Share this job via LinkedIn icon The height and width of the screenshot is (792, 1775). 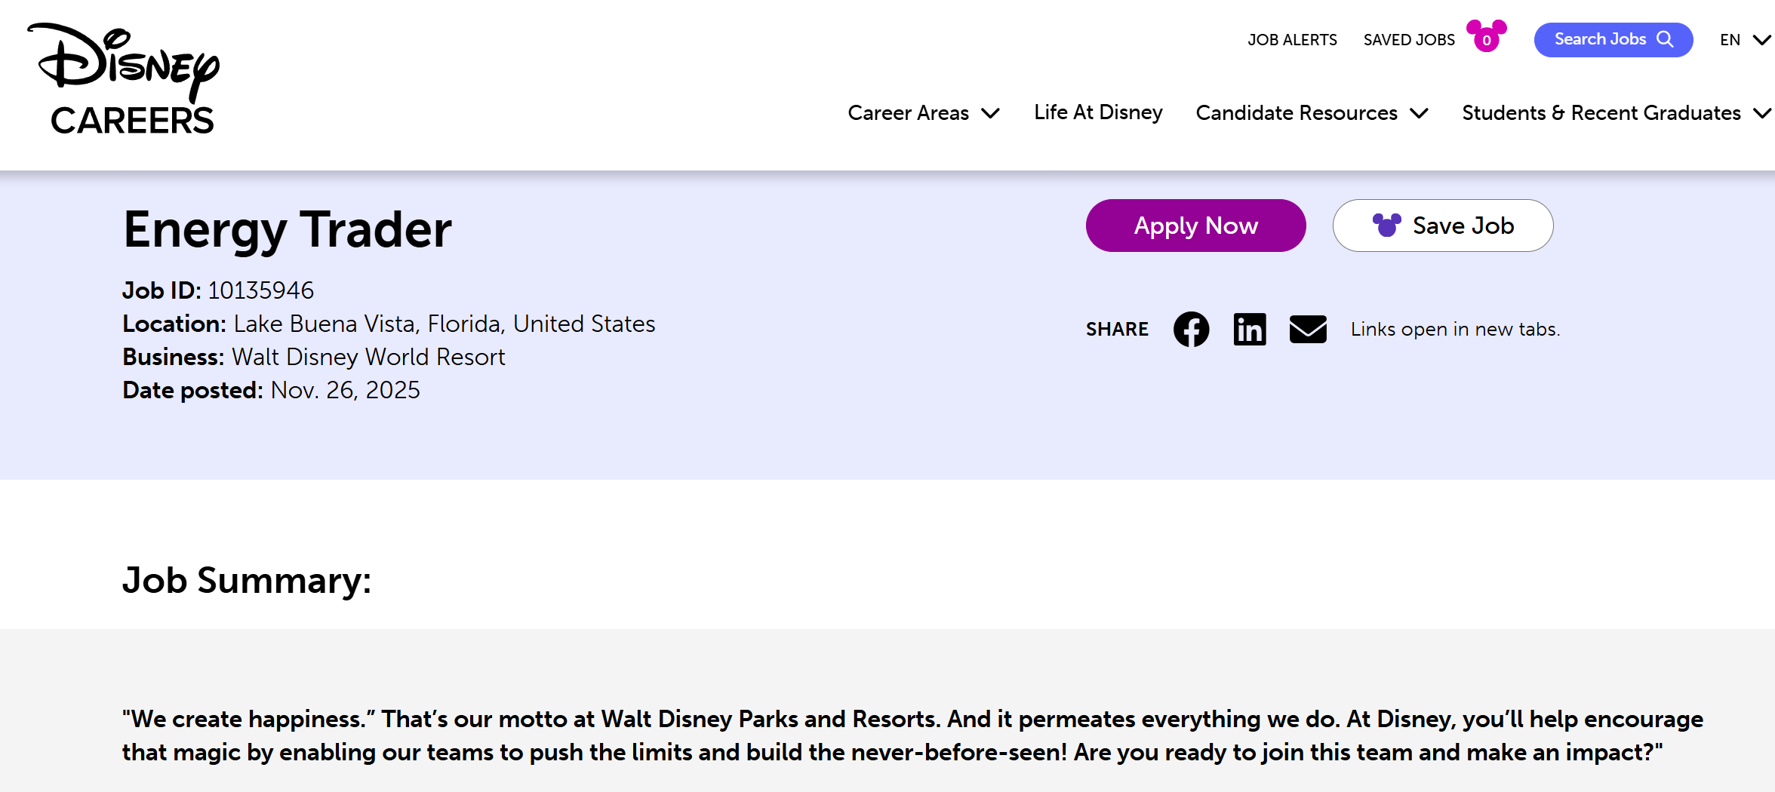click(x=1249, y=330)
